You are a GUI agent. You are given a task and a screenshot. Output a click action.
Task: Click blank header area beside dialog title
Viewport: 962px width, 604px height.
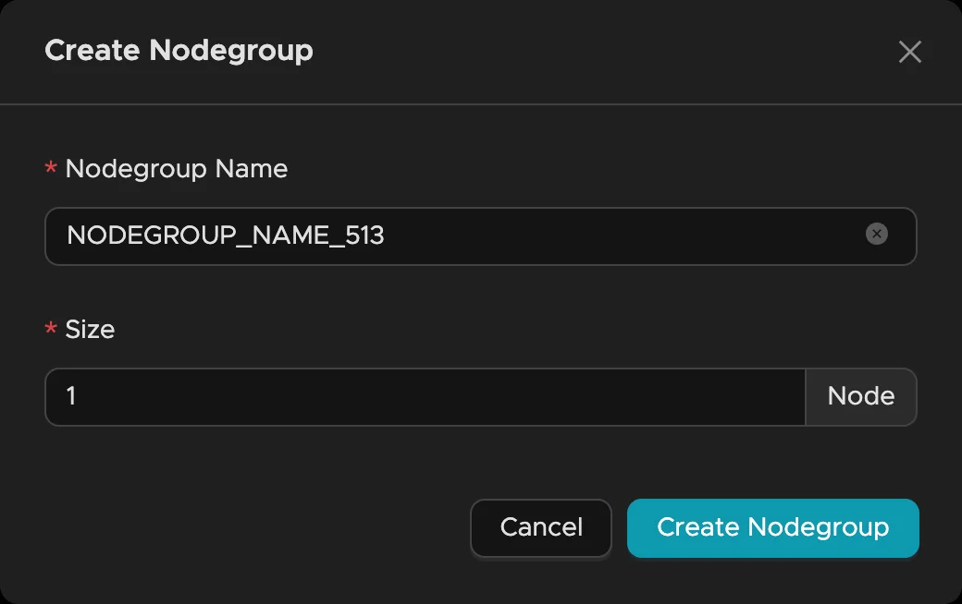(x=601, y=51)
